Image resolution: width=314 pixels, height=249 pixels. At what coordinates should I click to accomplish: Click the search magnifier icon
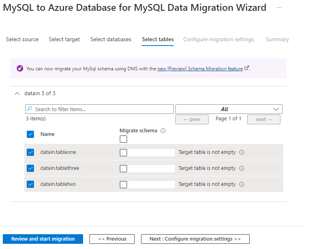click(30, 109)
